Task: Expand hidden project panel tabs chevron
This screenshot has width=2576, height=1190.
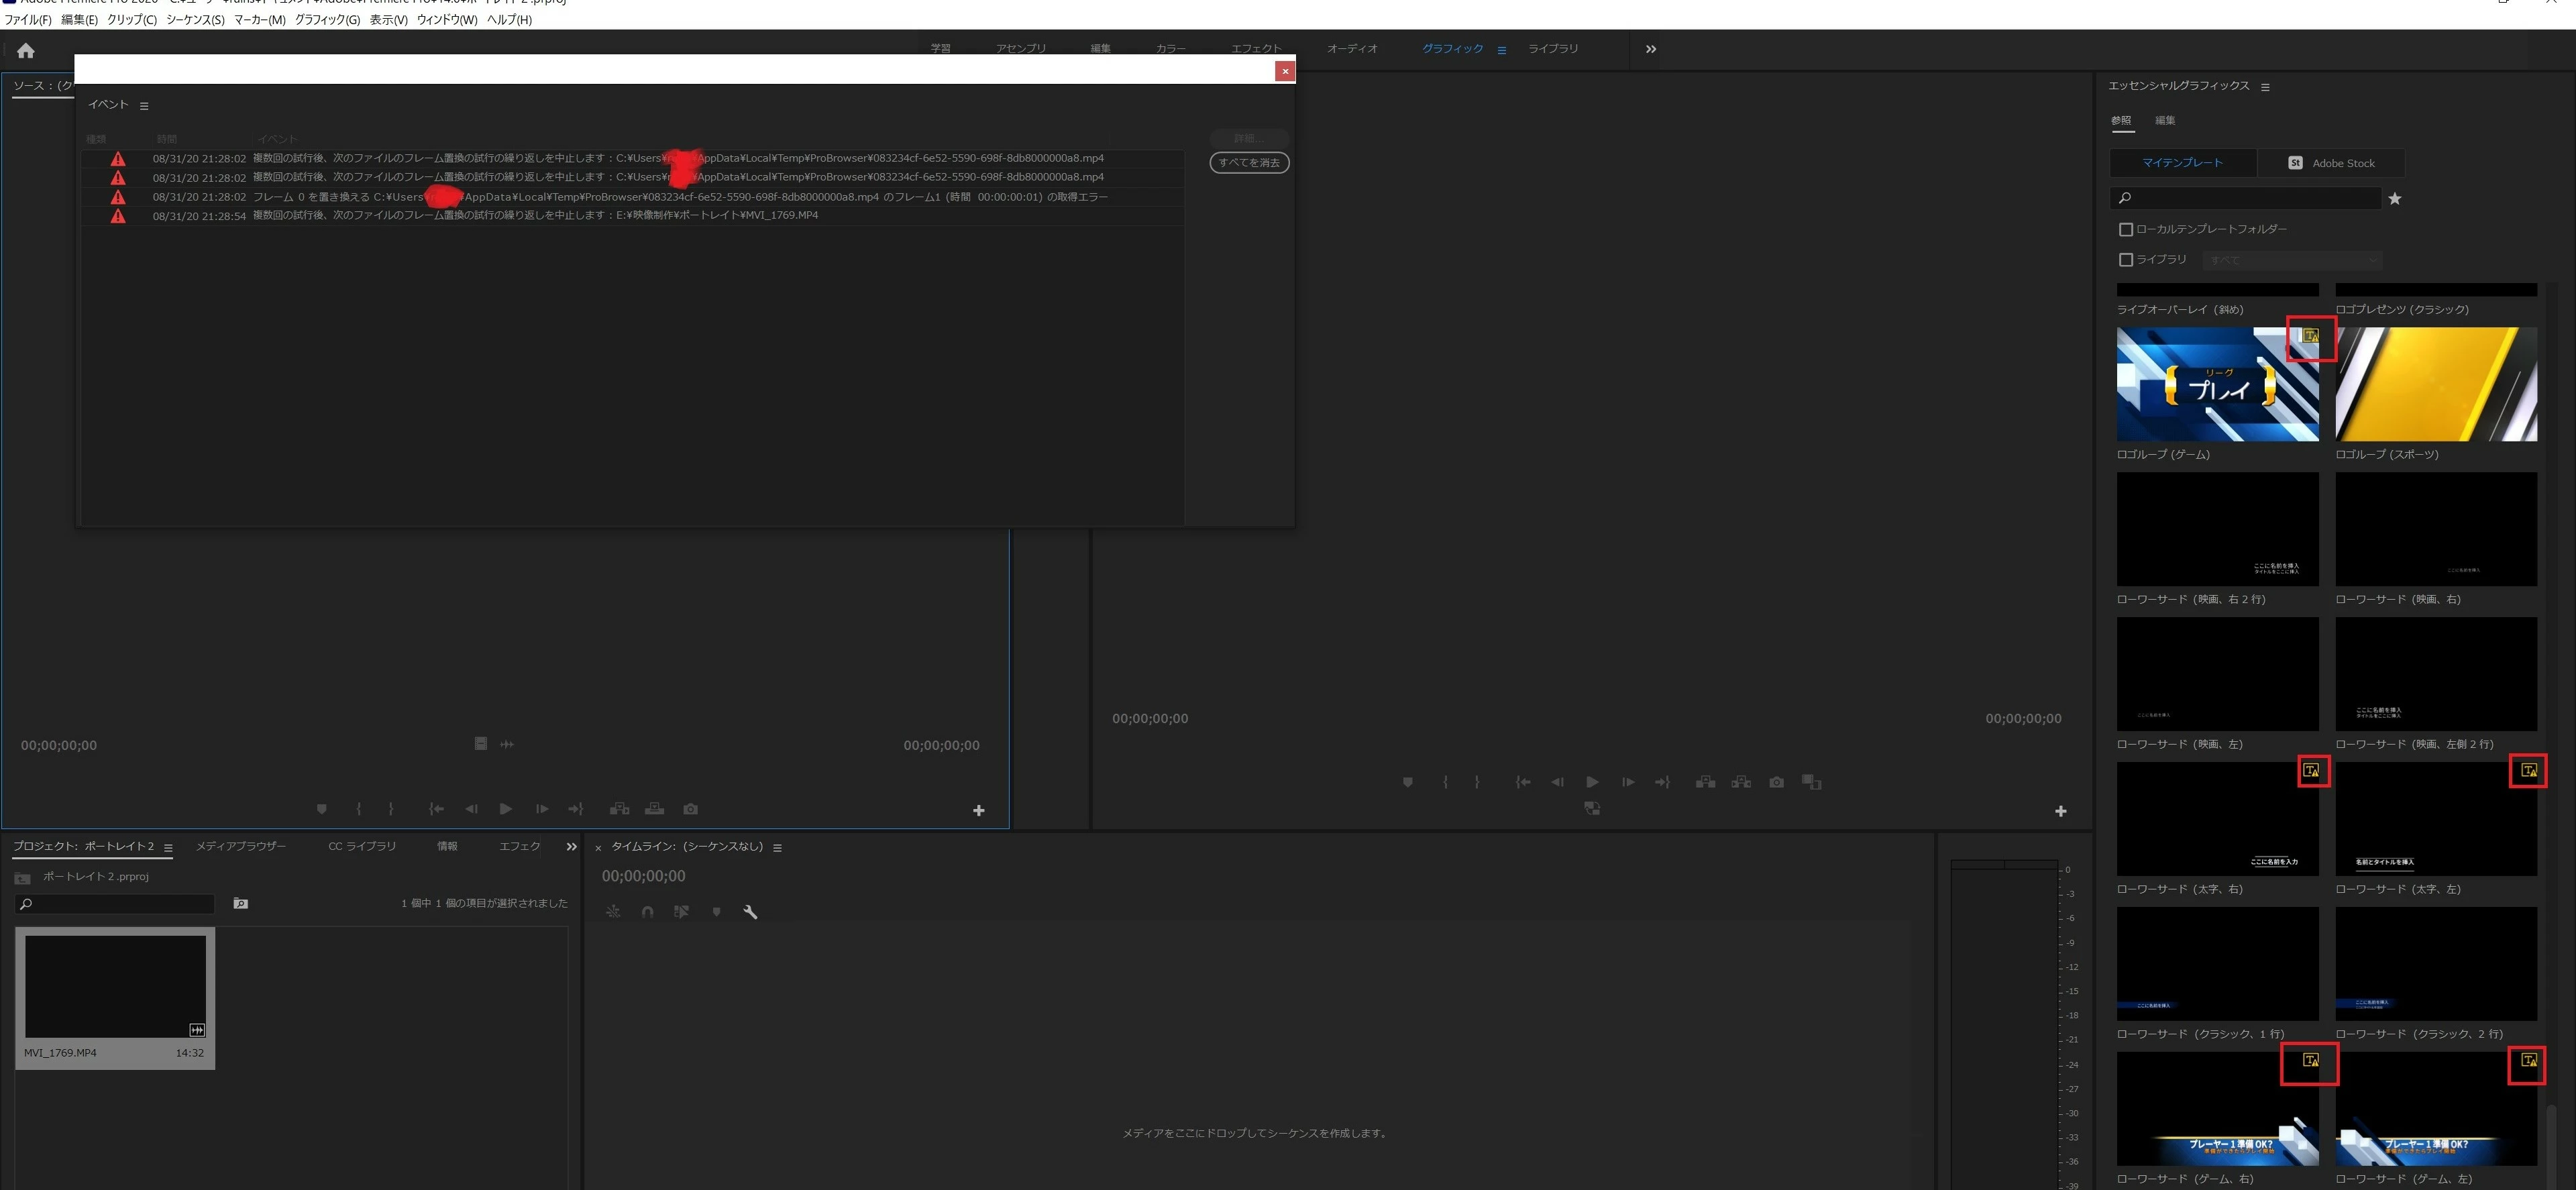Action: [x=571, y=847]
